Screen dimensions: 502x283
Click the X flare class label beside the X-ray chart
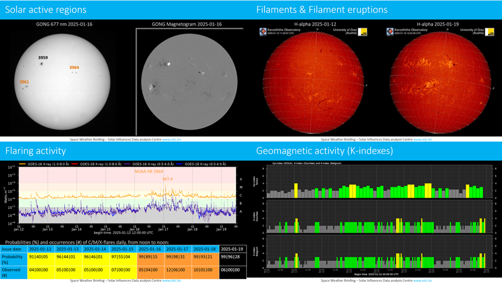241,179
